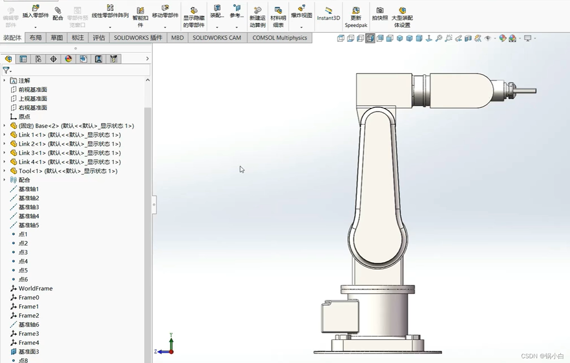The image size is (570, 363).
Task: Click the Zoom to Area icon
Action: [449, 38]
